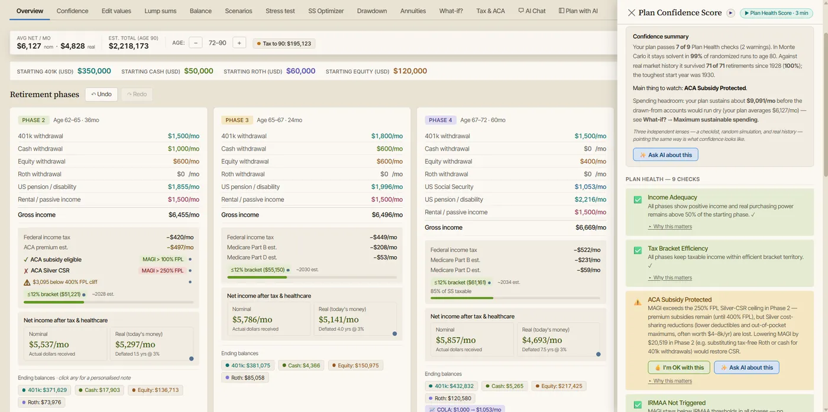Click the Phase 2 Roth: $73,976 balance chip

point(41,403)
